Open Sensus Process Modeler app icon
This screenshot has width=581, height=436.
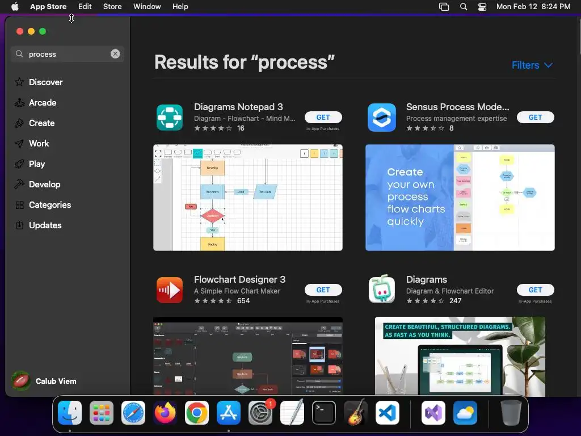pyautogui.click(x=382, y=118)
